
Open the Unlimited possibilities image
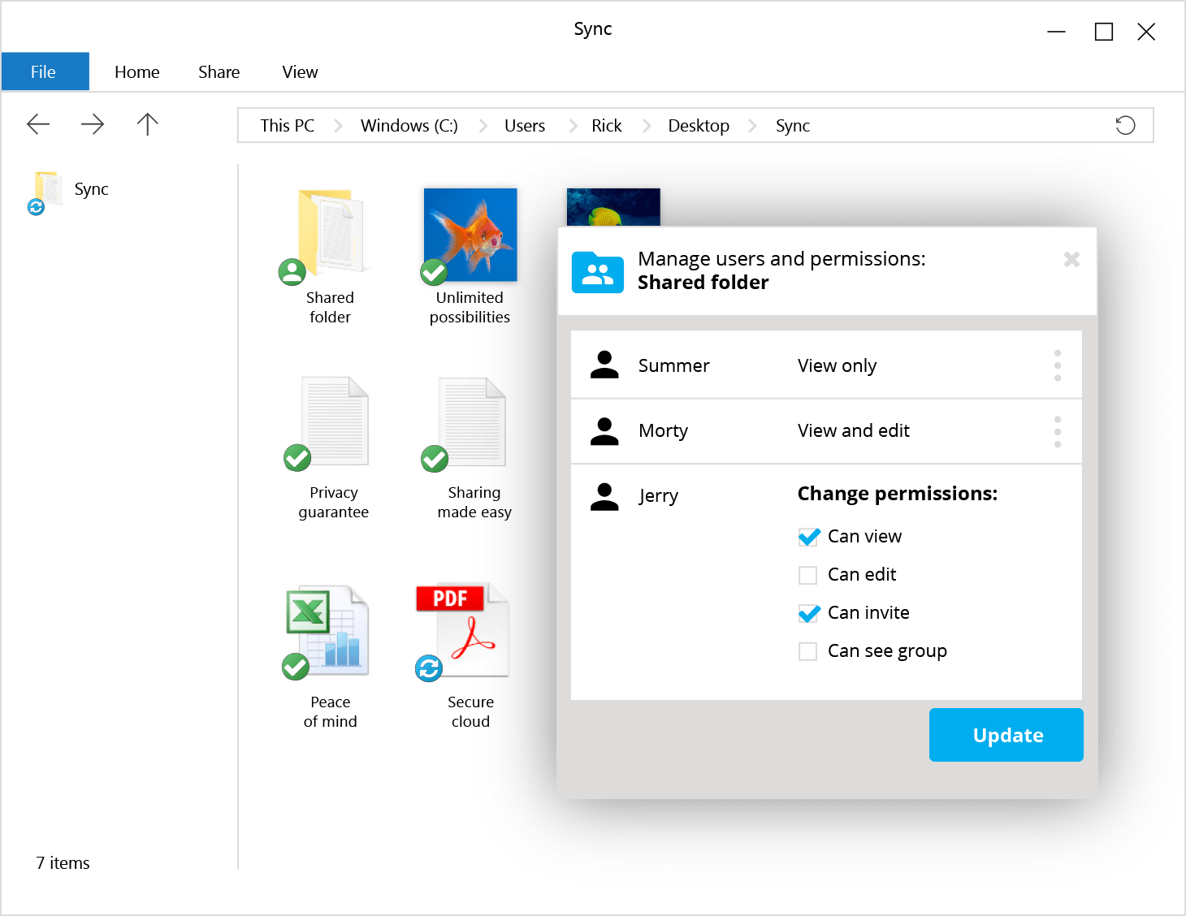point(470,235)
